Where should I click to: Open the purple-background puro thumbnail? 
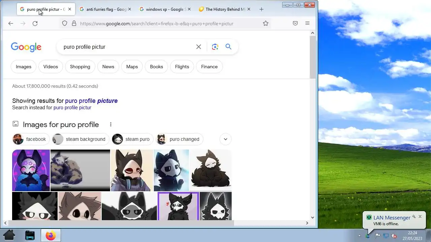31,170
